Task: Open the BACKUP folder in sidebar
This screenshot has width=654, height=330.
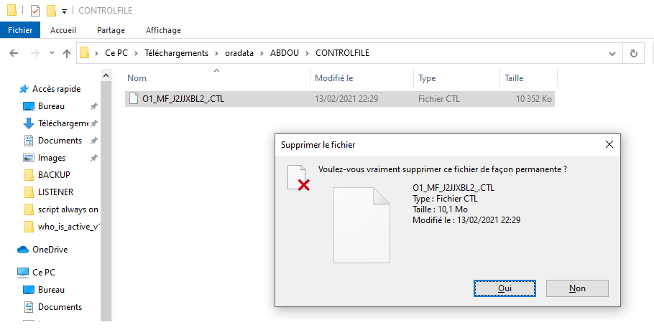Action: coord(54,175)
